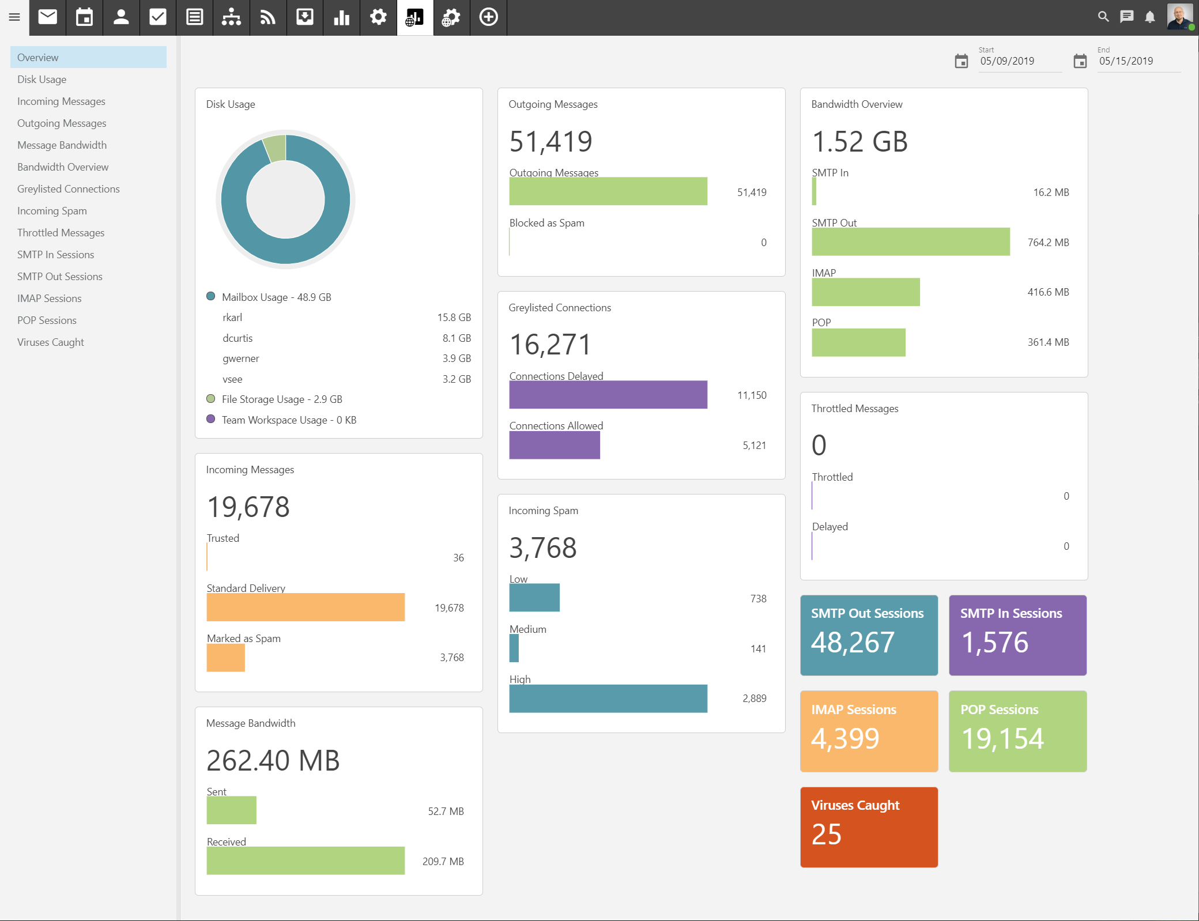
Task: Open the Reports bar-chart icon
Action: click(x=341, y=17)
